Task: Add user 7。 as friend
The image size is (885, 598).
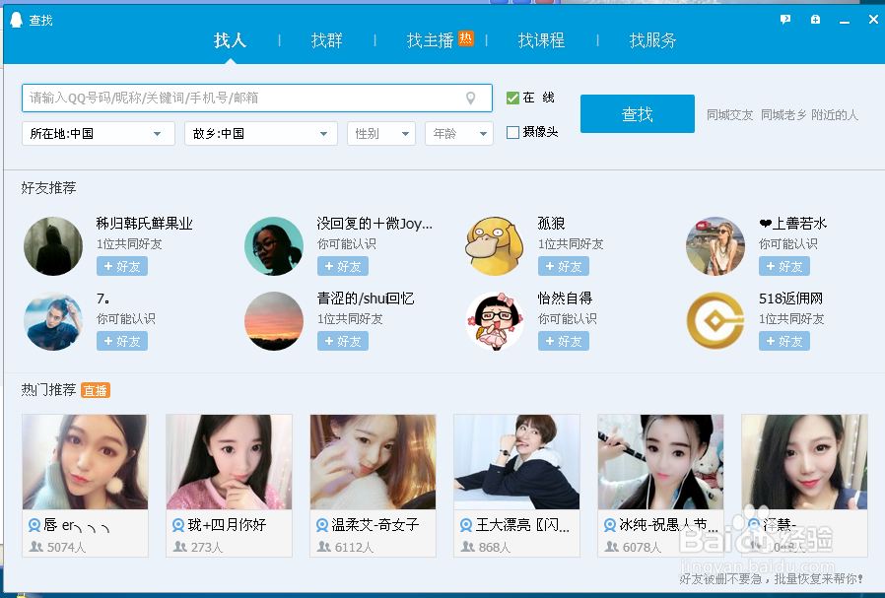Action: click(122, 341)
